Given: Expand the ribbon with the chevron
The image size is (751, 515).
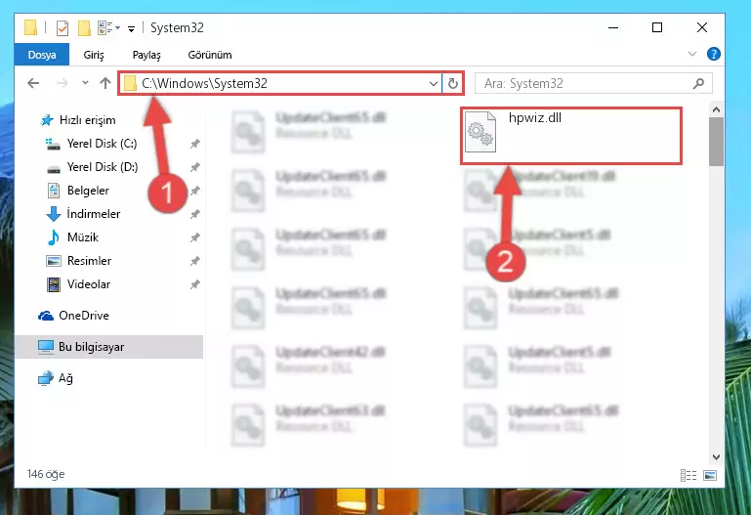Looking at the screenshot, I should pos(692,54).
